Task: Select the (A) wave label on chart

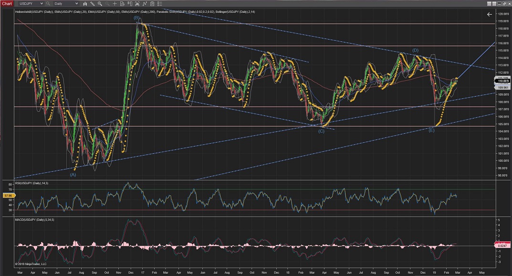Action: point(73,175)
